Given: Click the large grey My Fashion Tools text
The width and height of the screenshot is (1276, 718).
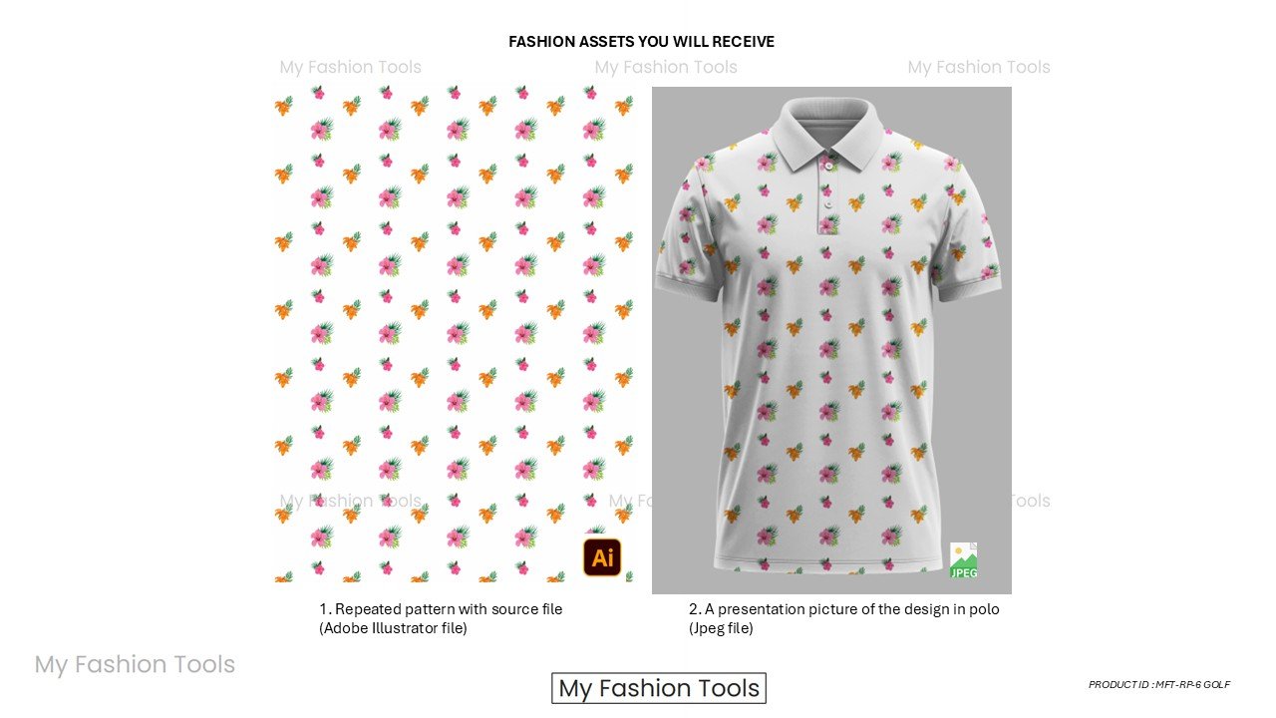Looking at the screenshot, I should click(x=135, y=664).
